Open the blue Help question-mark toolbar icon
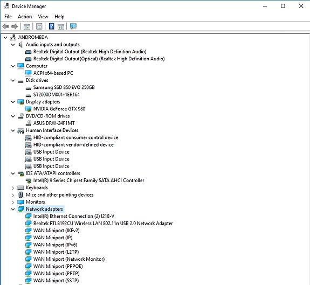 [51, 26]
